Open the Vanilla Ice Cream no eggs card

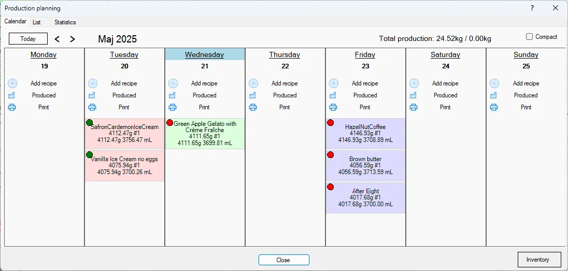click(x=124, y=166)
